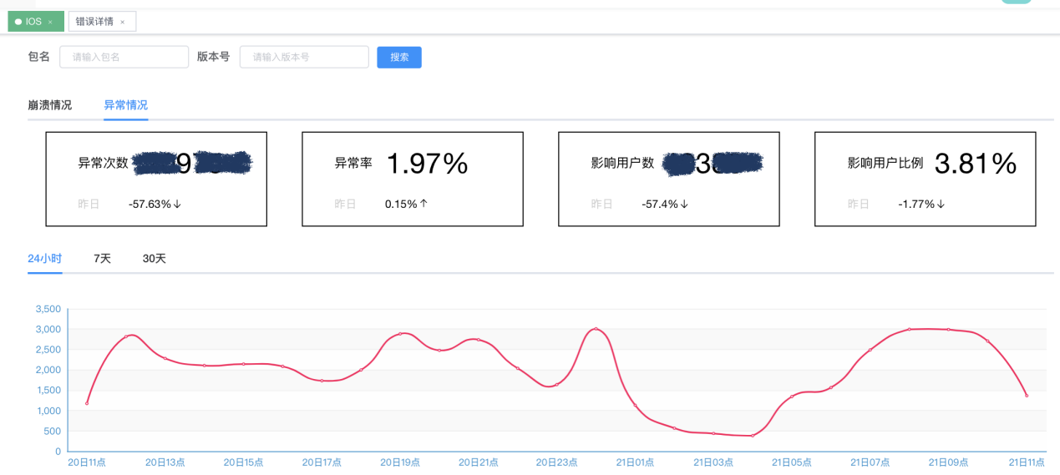Image resolution: width=1060 pixels, height=475 pixels.
Task: Click the chart data point above 20日19点
Action: tap(400, 334)
